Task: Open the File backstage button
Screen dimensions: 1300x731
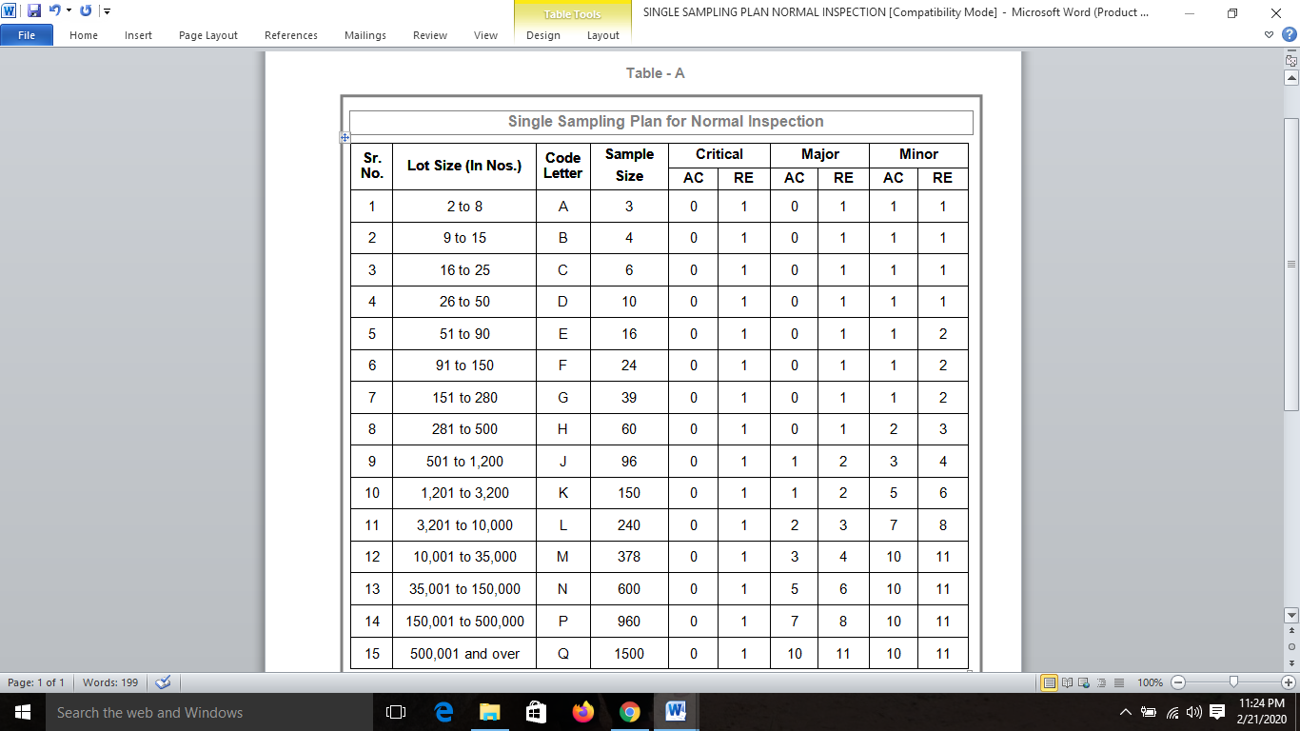Action: tap(27, 35)
